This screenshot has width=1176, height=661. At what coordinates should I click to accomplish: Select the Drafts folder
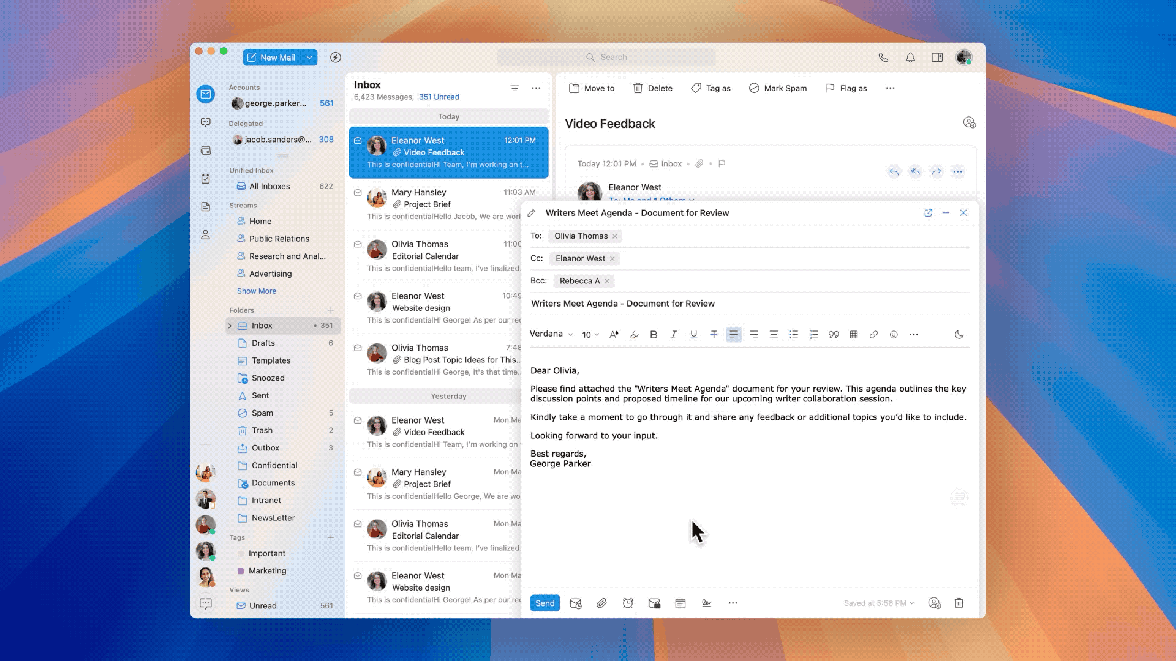(263, 343)
